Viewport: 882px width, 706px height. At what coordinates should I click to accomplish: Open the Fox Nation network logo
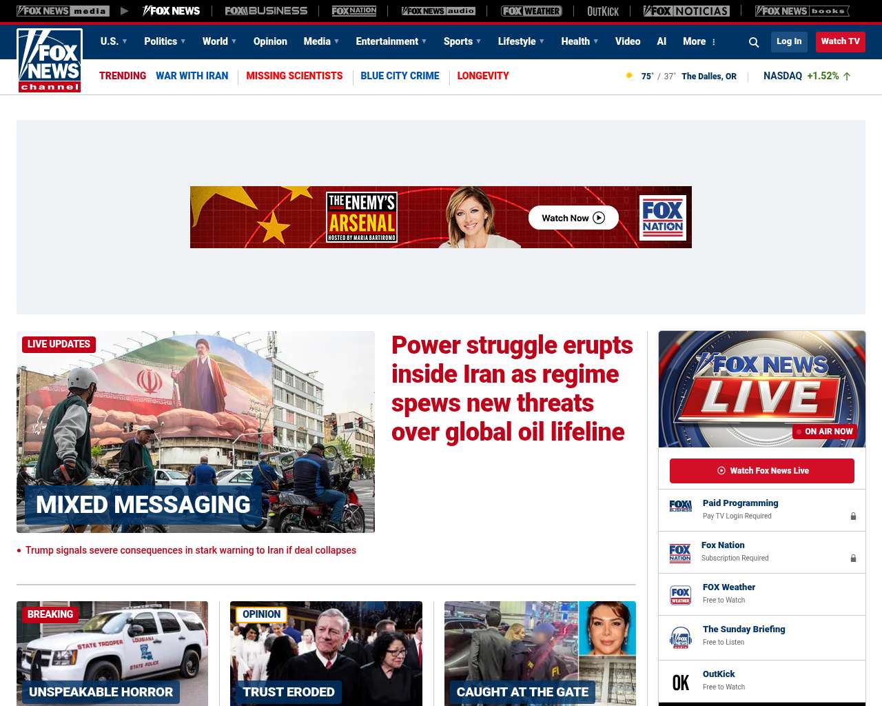pyautogui.click(x=354, y=11)
